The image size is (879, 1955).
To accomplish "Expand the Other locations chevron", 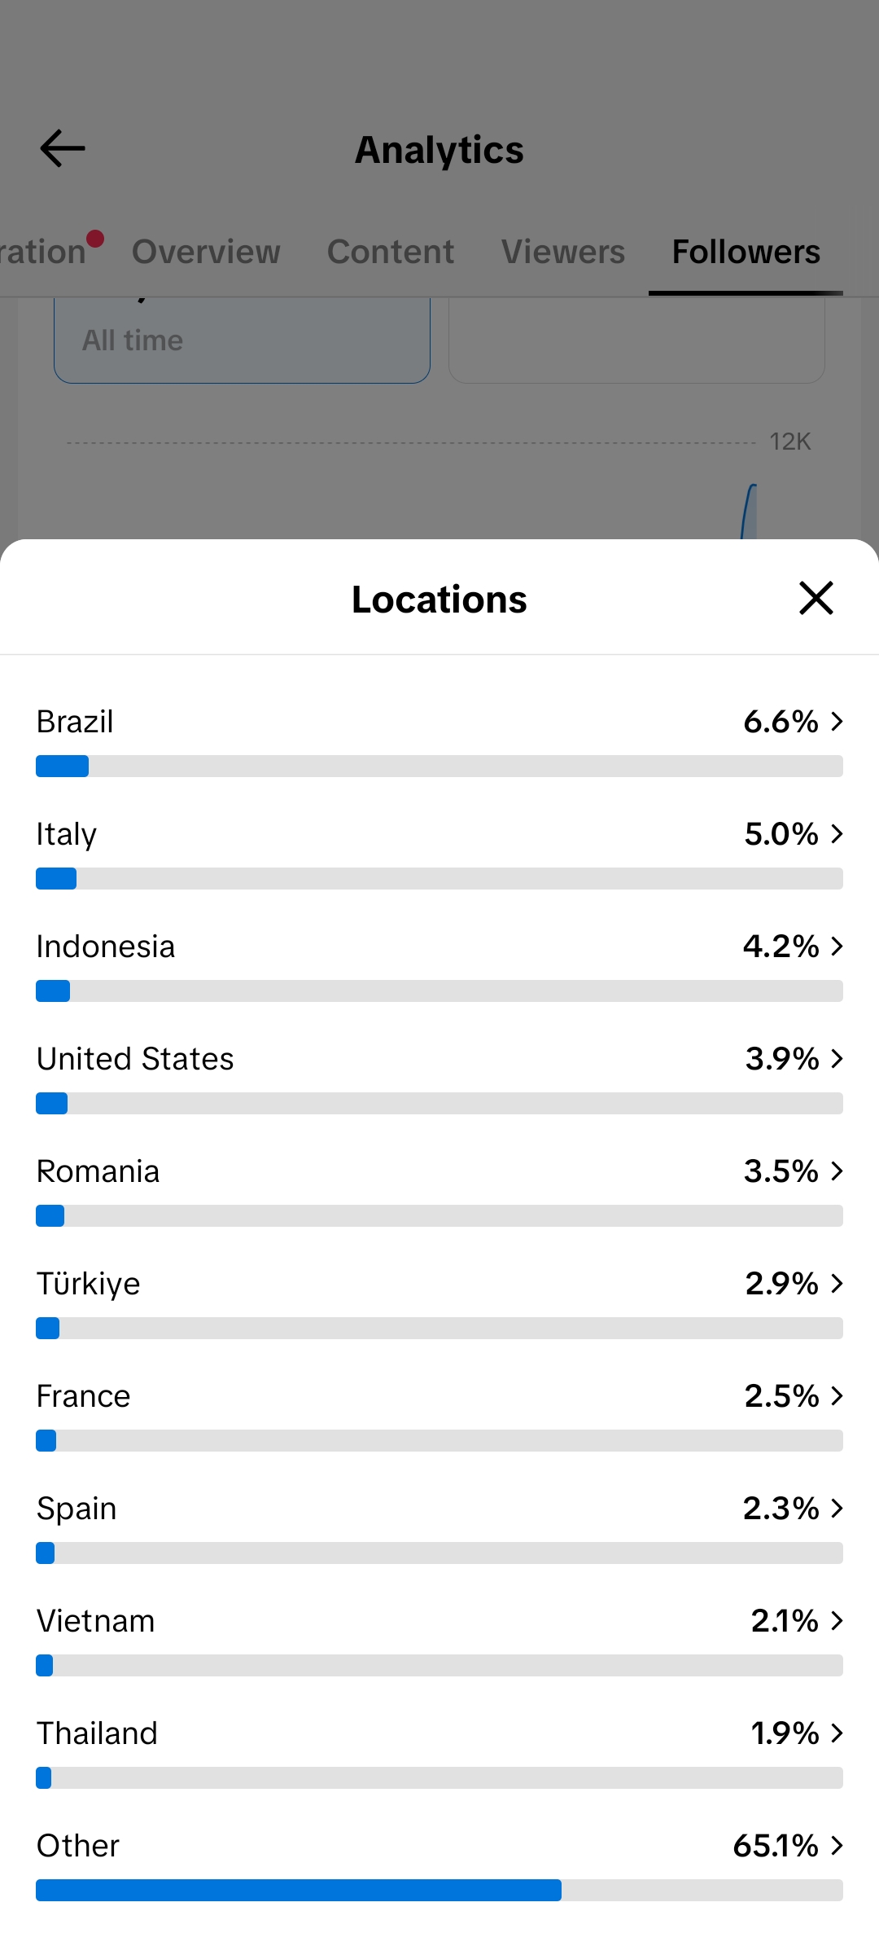I will pos(837,1845).
